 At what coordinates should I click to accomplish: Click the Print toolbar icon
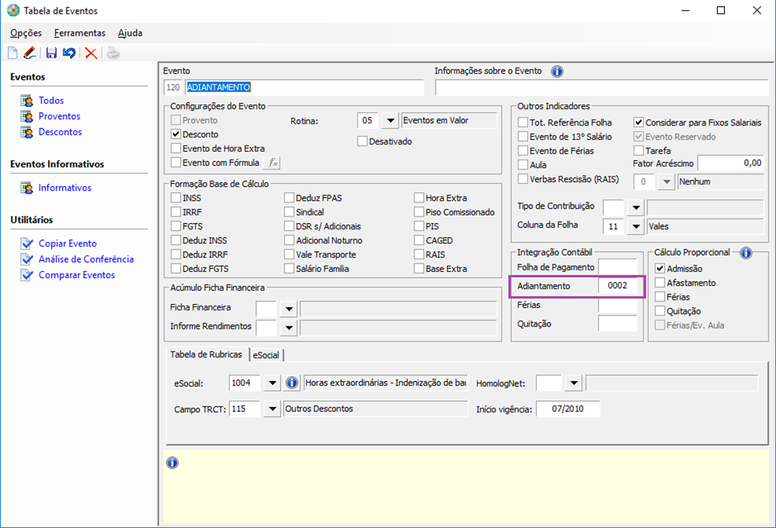113,52
